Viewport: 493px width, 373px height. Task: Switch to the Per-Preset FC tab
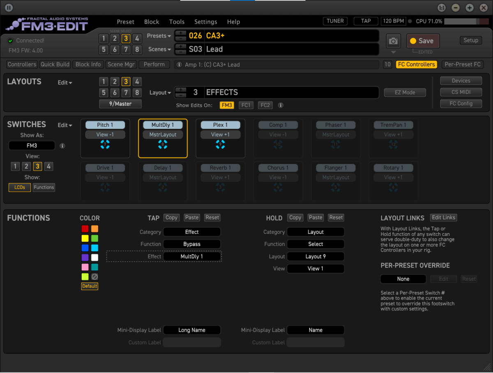click(463, 64)
